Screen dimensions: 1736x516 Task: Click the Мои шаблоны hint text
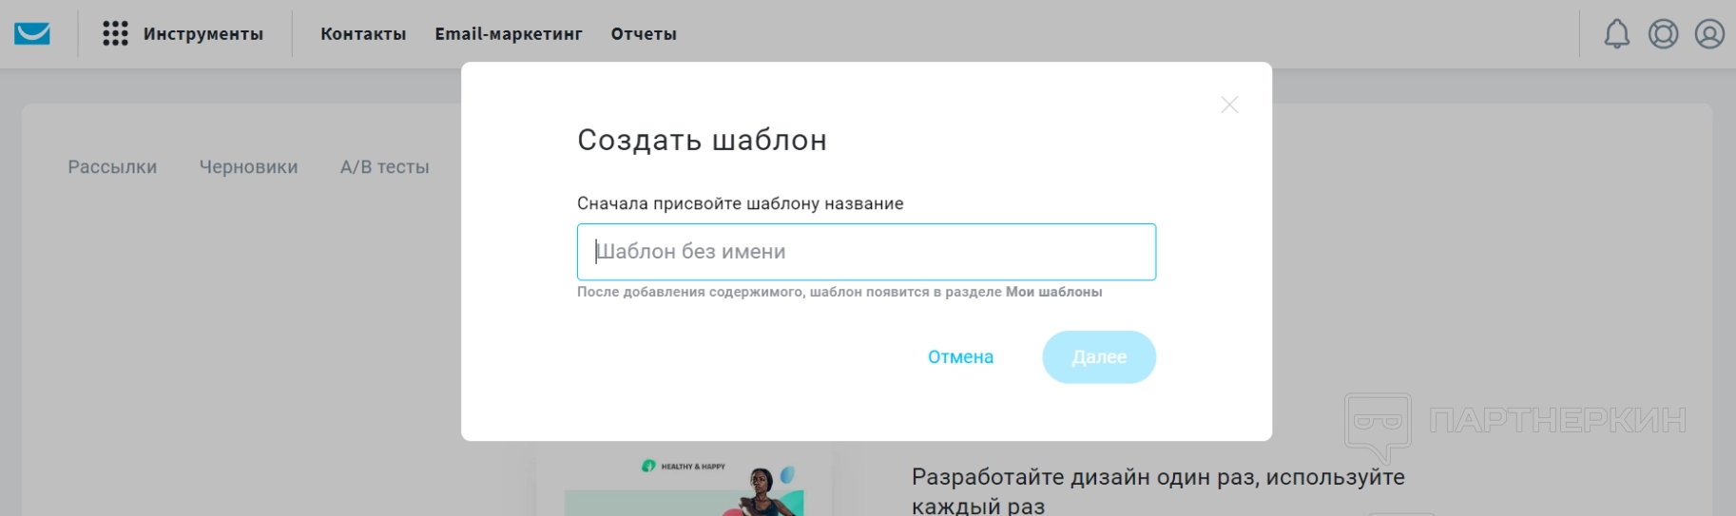pyautogui.click(x=1053, y=292)
